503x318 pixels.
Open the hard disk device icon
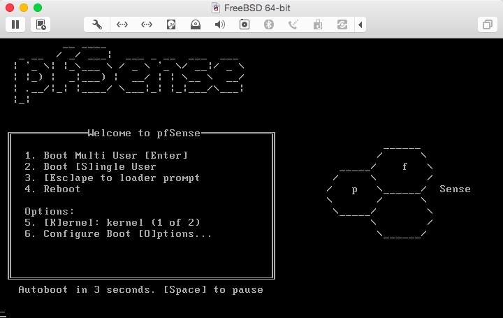pos(171,24)
